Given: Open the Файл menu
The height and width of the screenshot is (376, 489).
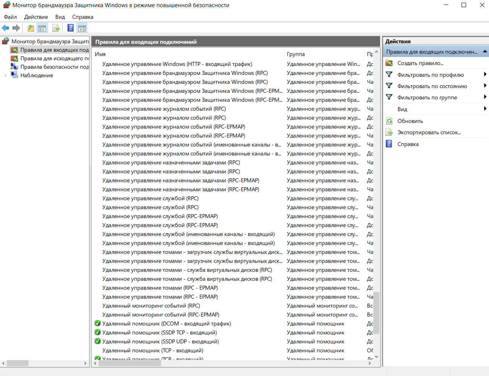Looking at the screenshot, I should pos(10,17).
